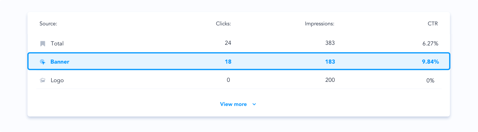Click the Source column header
This screenshot has height=132, width=478.
48,24
